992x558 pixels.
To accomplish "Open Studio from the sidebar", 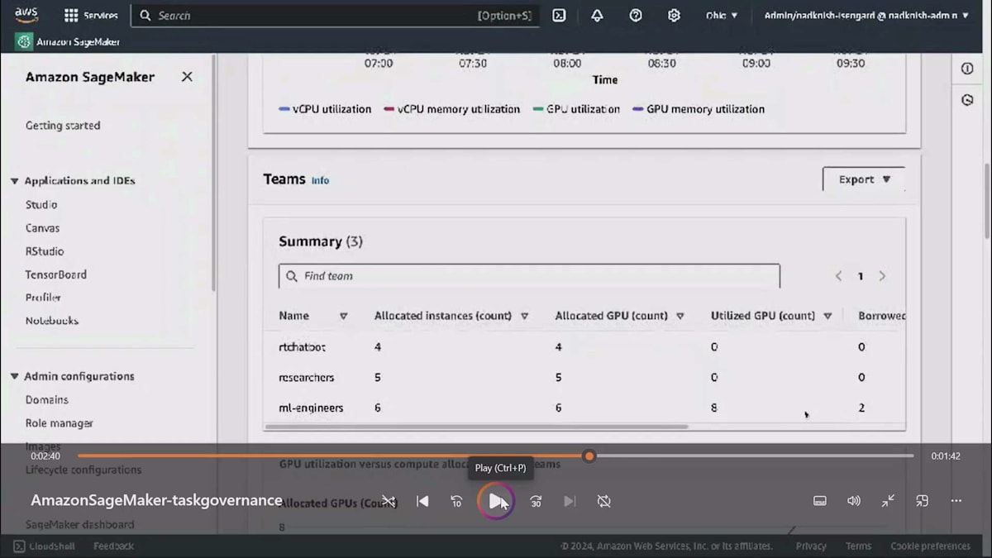I will pos(41,205).
